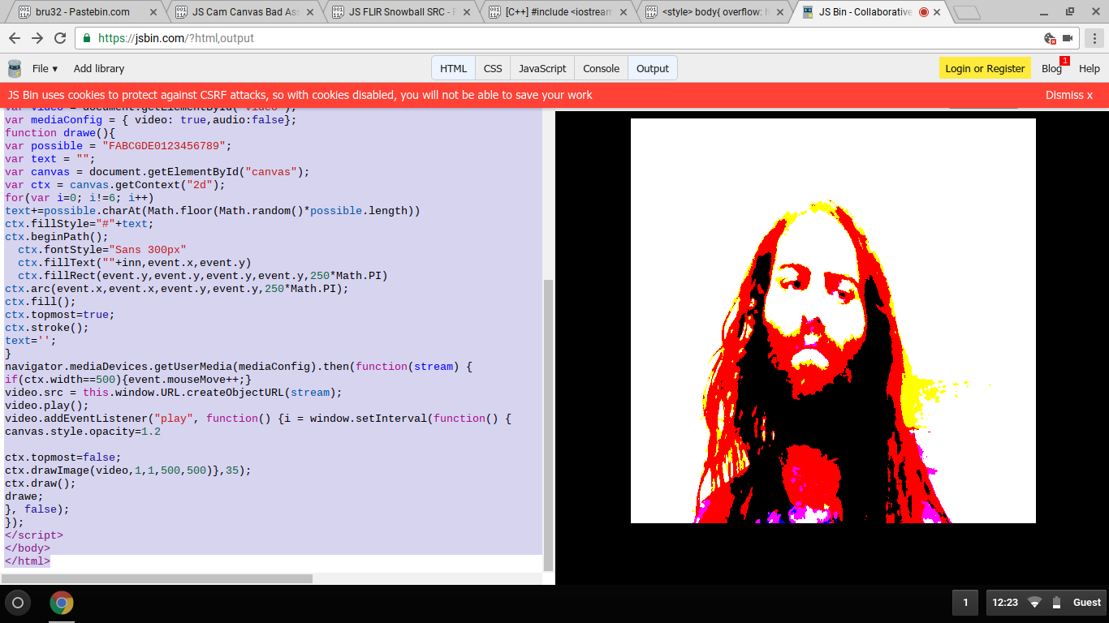Click the code line 'video.play();'
The width and height of the screenshot is (1109, 623).
(x=47, y=406)
